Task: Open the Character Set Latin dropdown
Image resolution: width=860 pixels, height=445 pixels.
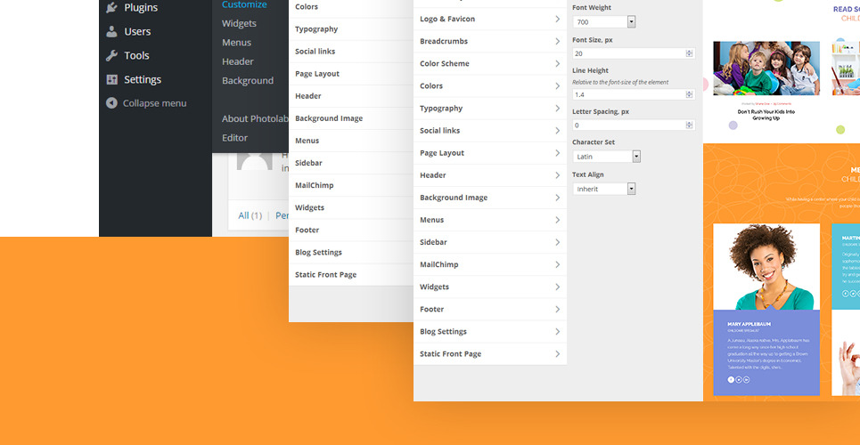Action: point(636,157)
